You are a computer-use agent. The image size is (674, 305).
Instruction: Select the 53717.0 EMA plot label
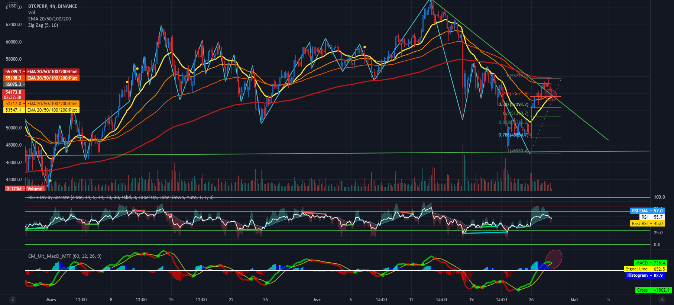point(41,104)
